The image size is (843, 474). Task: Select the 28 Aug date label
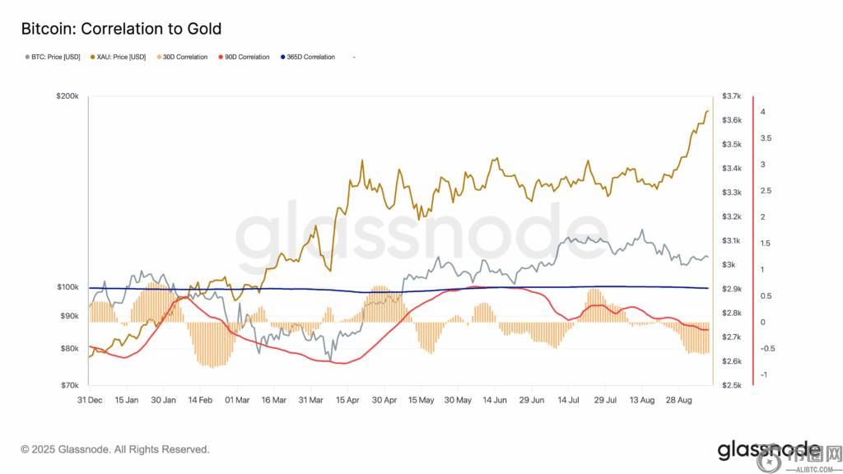pos(678,400)
